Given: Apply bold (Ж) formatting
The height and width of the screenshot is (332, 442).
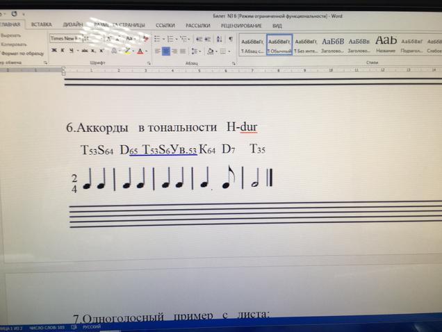Looking at the screenshot, I should coord(54,51).
